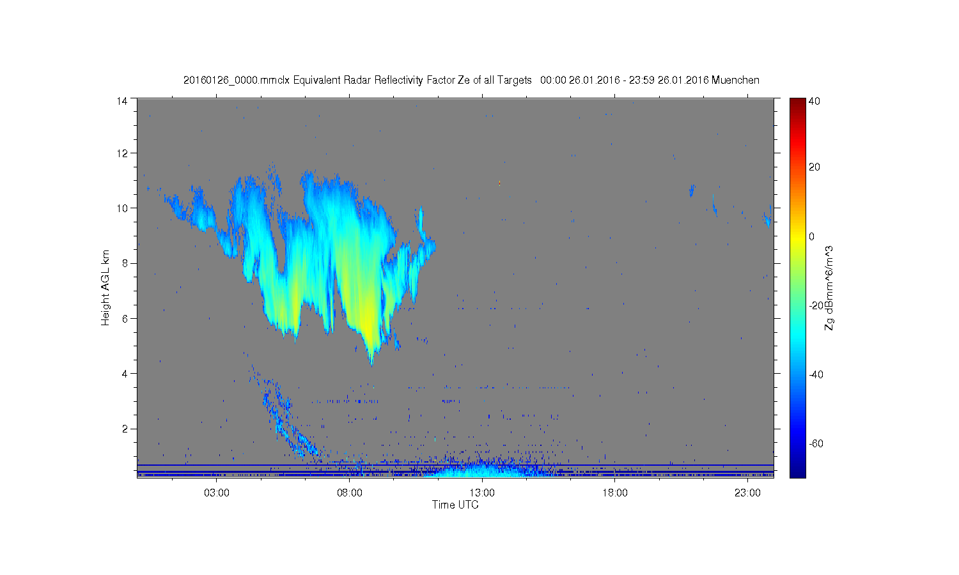Click the colorbar value -60
The width and height of the screenshot is (959, 575).
pos(816,443)
